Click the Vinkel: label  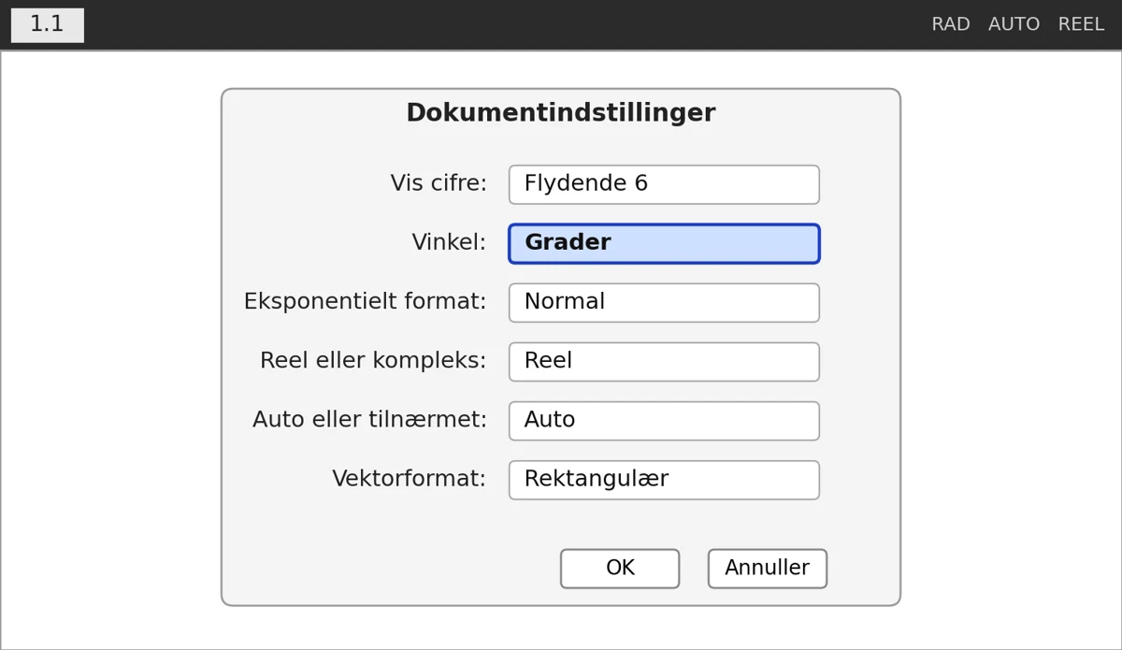449,243
